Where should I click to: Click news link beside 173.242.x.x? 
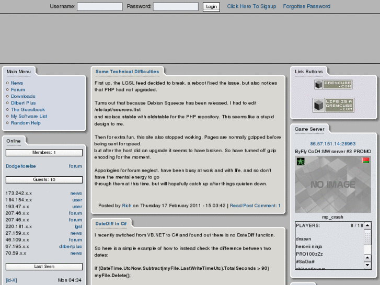coord(76,193)
